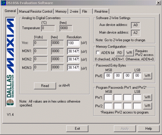Screen dimensions: 162x135
Task: Click the PW2 third byte field
Action: click(x=127, y=106)
